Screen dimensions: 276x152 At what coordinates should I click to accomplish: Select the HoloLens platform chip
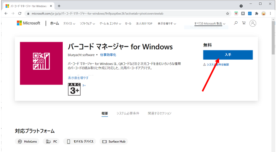[x=27, y=142]
